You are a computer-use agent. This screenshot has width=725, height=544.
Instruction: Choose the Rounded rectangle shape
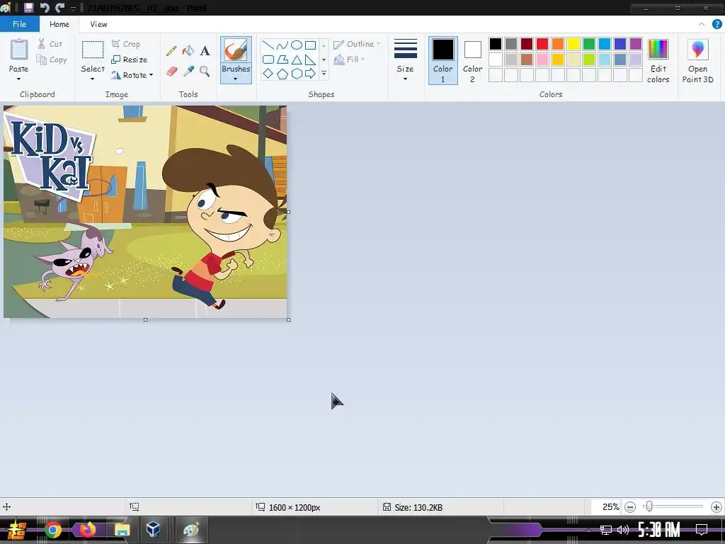coord(268,59)
